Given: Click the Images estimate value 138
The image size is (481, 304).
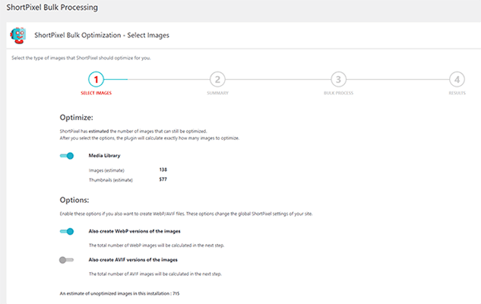Looking at the screenshot, I should 163,169.
